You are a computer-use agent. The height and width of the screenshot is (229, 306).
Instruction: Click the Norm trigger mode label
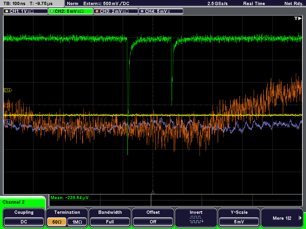click(x=72, y=4)
